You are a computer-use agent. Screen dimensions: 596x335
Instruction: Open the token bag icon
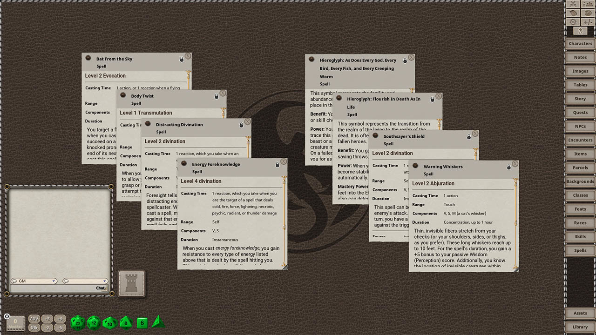click(573, 13)
